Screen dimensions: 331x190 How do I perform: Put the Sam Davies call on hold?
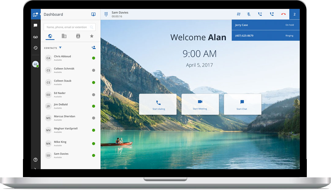[260, 14]
